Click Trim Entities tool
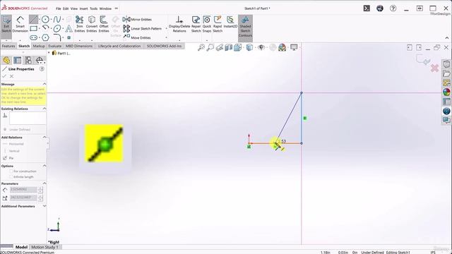The image size is (452, 254). pyautogui.click(x=80, y=24)
